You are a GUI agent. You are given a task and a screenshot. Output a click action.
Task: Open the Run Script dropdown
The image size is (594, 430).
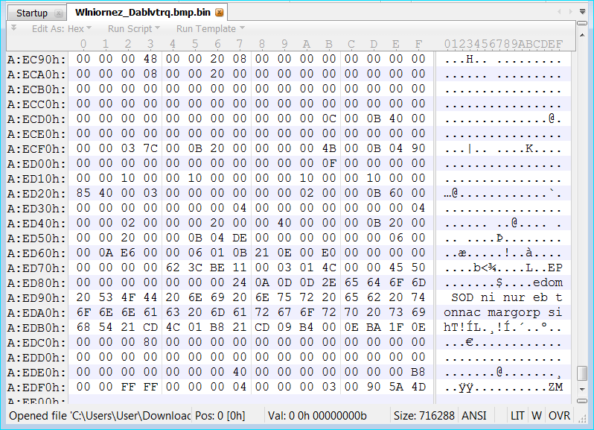coord(133,29)
